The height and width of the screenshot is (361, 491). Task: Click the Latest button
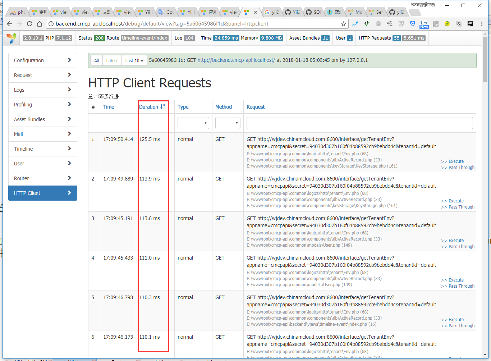click(x=112, y=61)
